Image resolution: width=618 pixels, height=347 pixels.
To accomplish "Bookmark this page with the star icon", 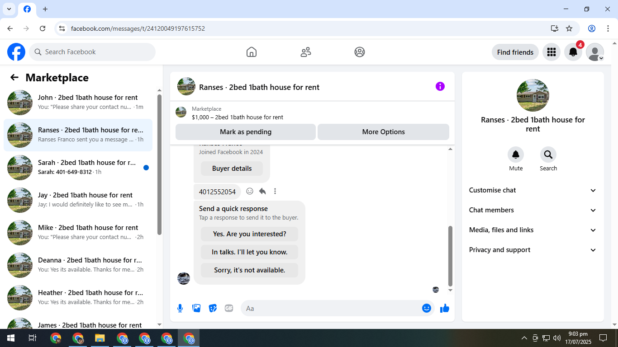I will 569,28.
